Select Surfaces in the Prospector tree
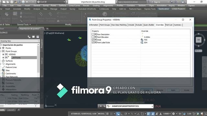This screenshot has width=207, height=116. (x=9, y=61)
